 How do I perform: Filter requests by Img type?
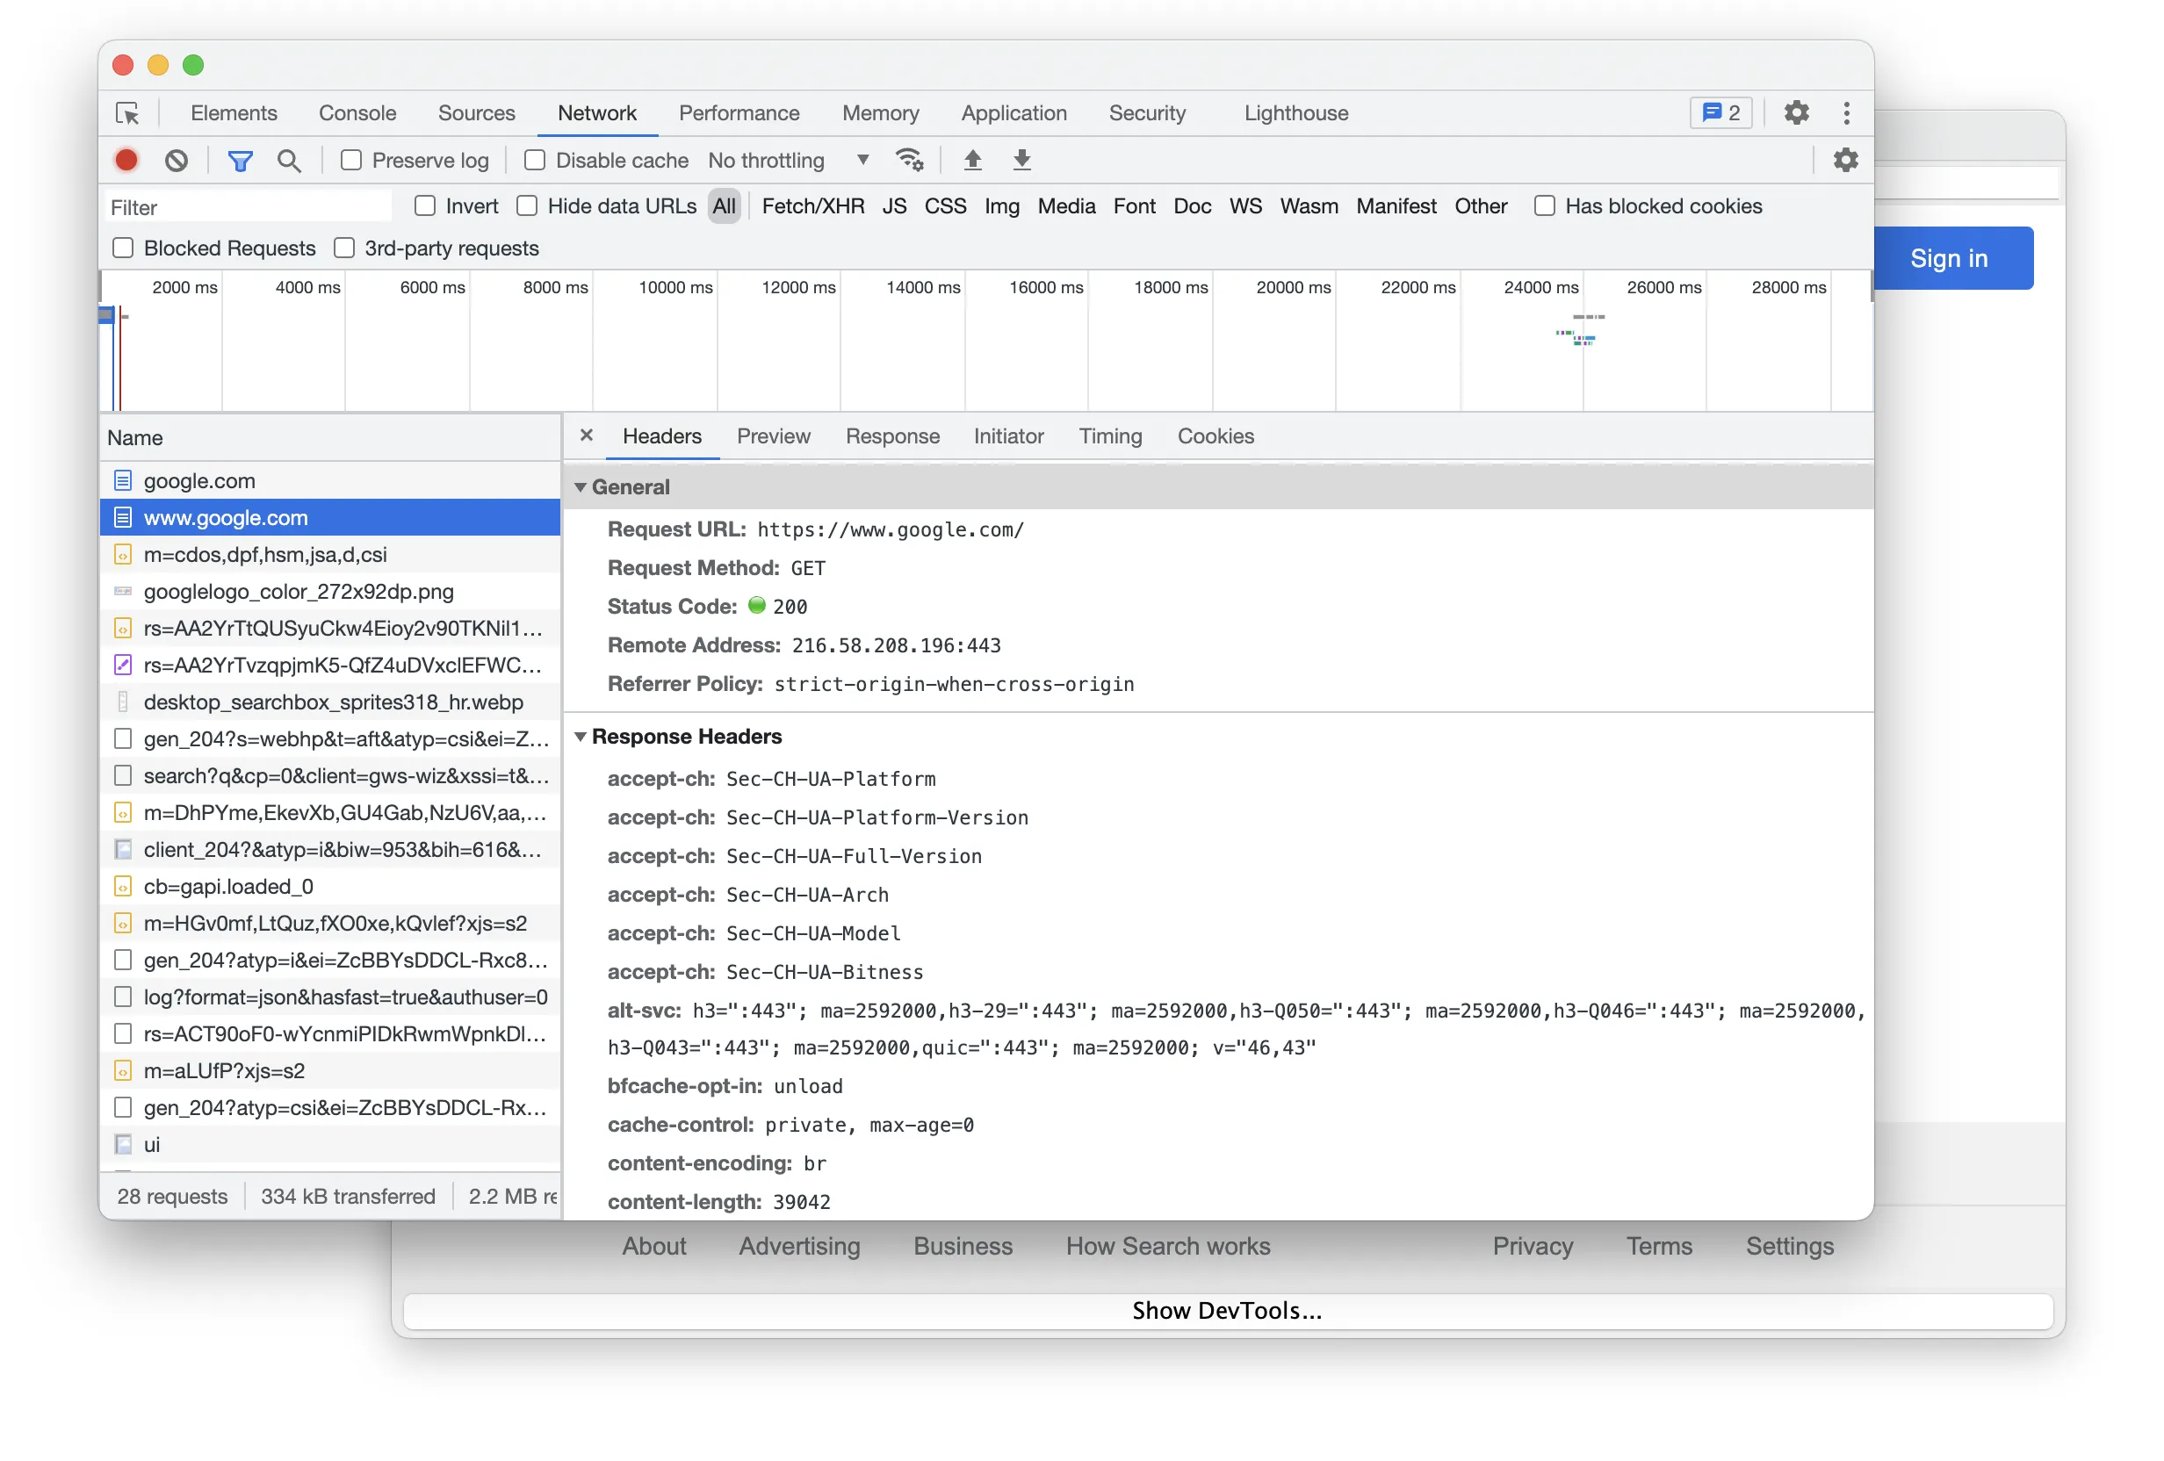tap(1002, 205)
